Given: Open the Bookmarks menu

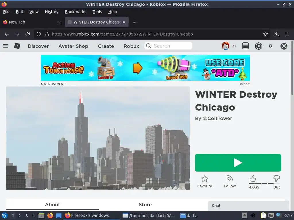Looking at the screenshot, I should [x=76, y=12].
